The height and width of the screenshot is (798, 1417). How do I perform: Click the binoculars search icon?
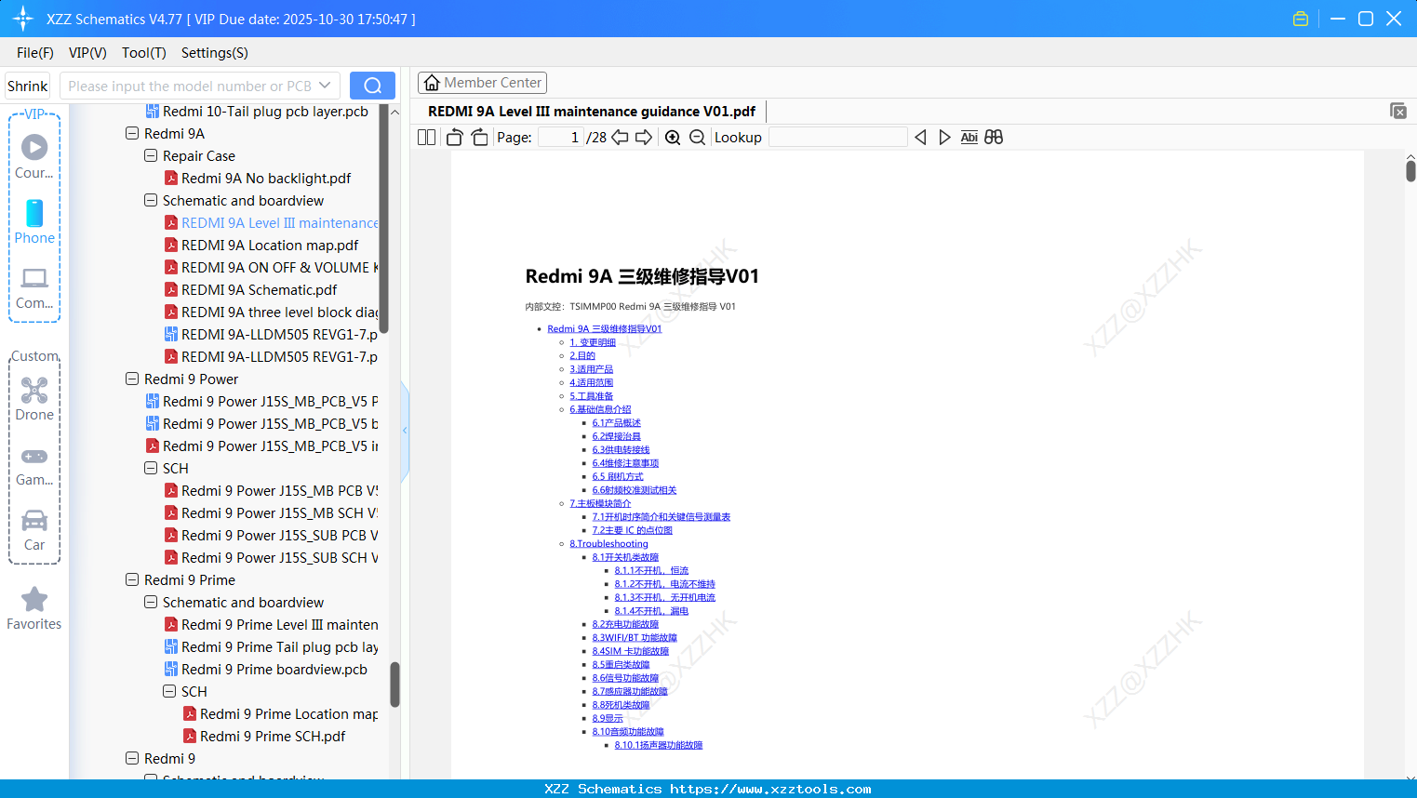994,138
